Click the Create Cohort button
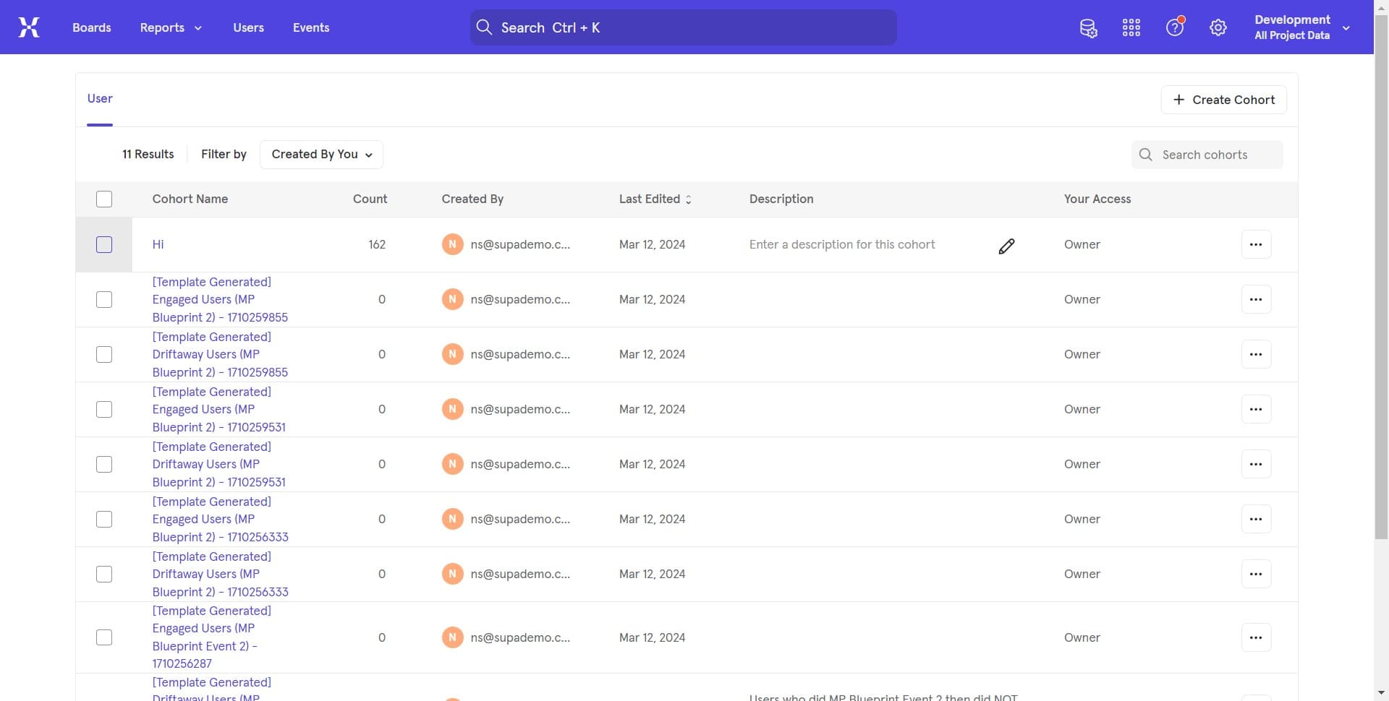 click(1224, 99)
